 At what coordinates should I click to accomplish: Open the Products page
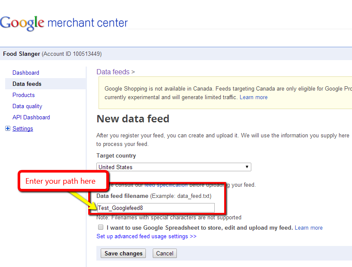click(x=23, y=95)
